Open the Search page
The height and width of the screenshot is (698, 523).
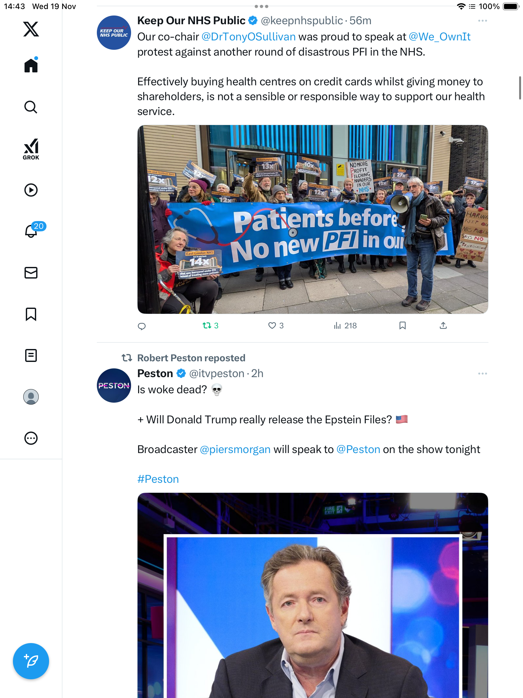coord(31,107)
